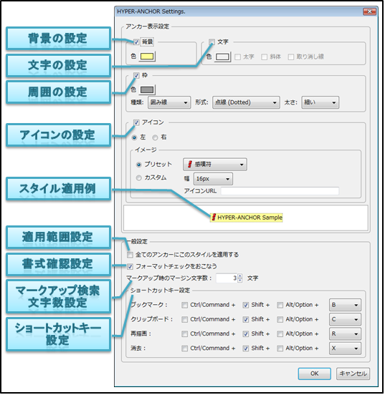The height and width of the screenshot is (395, 385).
Task: Open the yellow background color swatch
Action: (x=147, y=57)
